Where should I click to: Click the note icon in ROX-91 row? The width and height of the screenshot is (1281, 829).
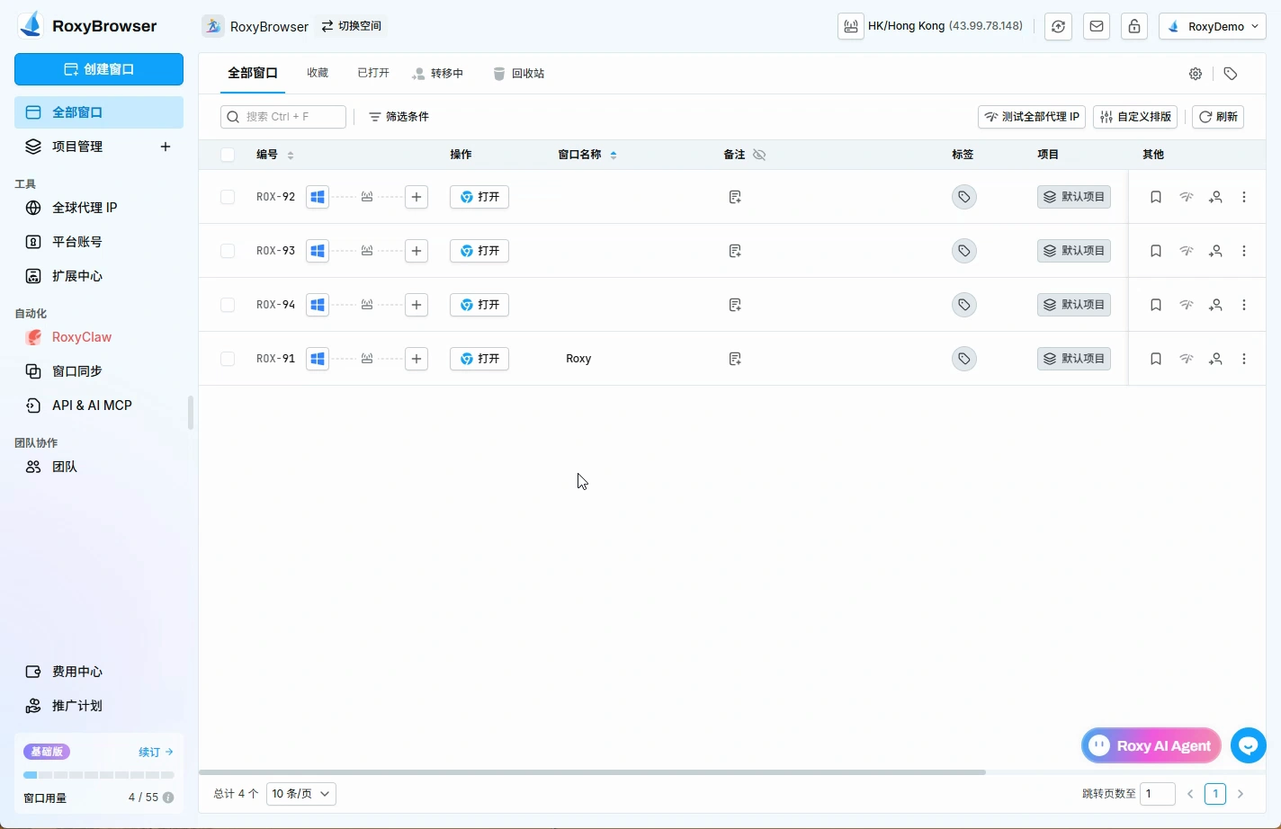pos(735,359)
